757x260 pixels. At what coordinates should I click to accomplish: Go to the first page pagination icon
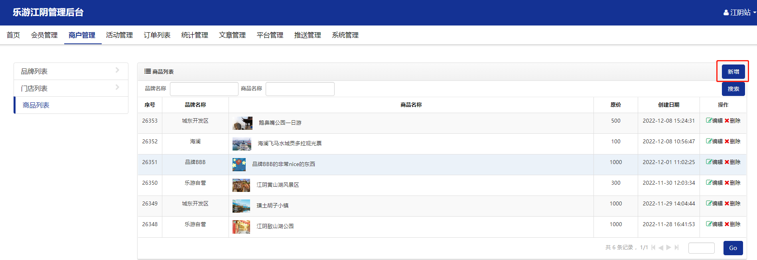(653, 248)
